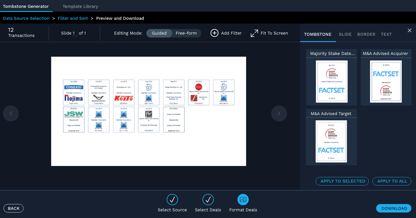The image size is (416, 218).
Task: Switch to Free-form editing mode
Action: [186, 33]
